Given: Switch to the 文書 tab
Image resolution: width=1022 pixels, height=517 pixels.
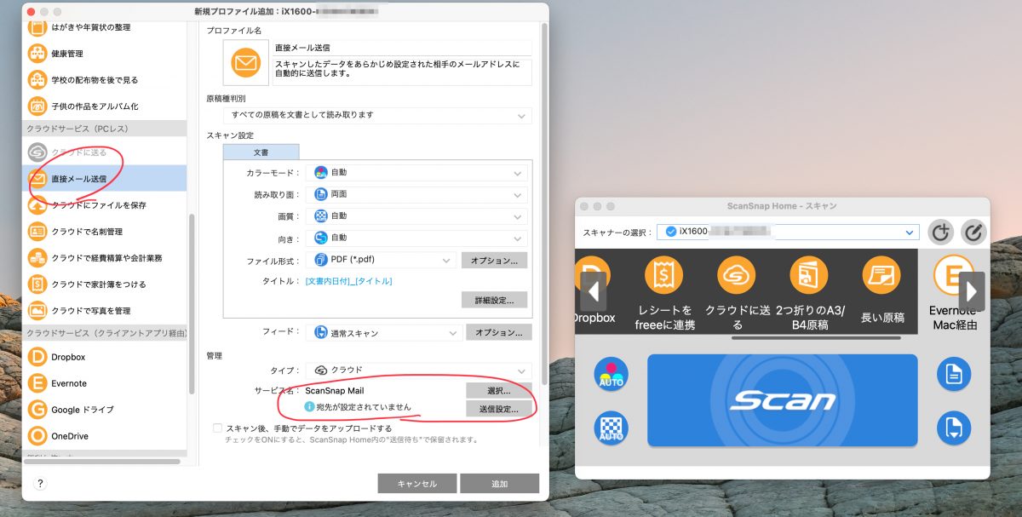Looking at the screenshot, I should tap(261, 152).
